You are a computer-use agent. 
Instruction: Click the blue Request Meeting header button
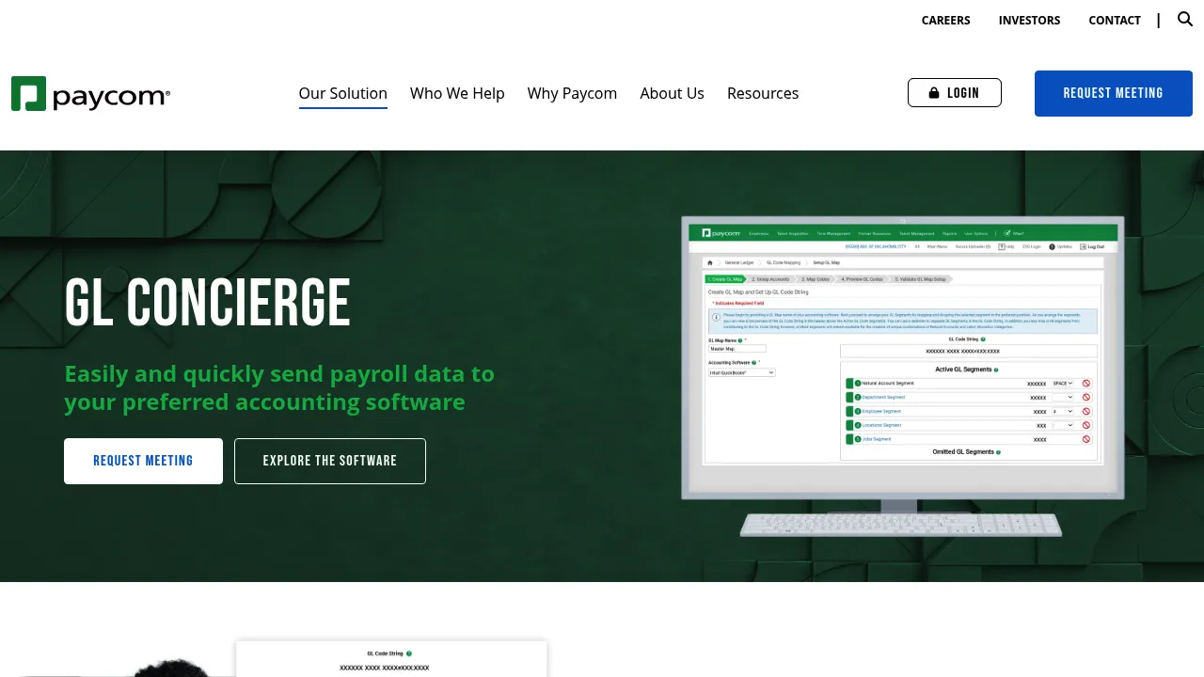(1114, 93)
